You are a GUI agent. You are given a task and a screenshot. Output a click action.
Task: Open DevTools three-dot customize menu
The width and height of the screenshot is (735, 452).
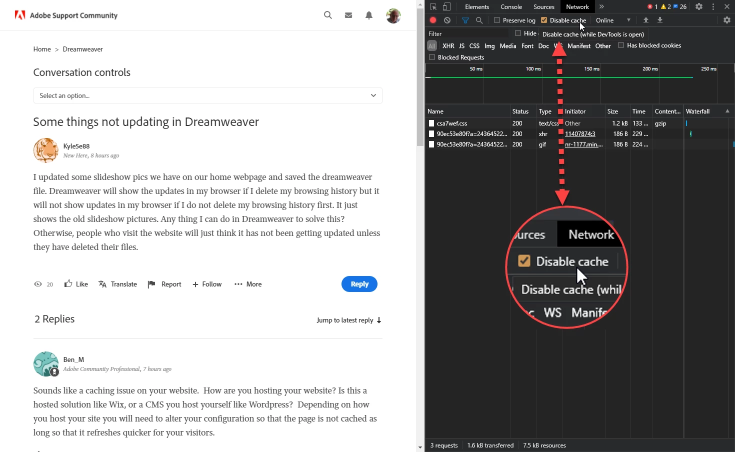pyautogui.click(x=713, y=6)
